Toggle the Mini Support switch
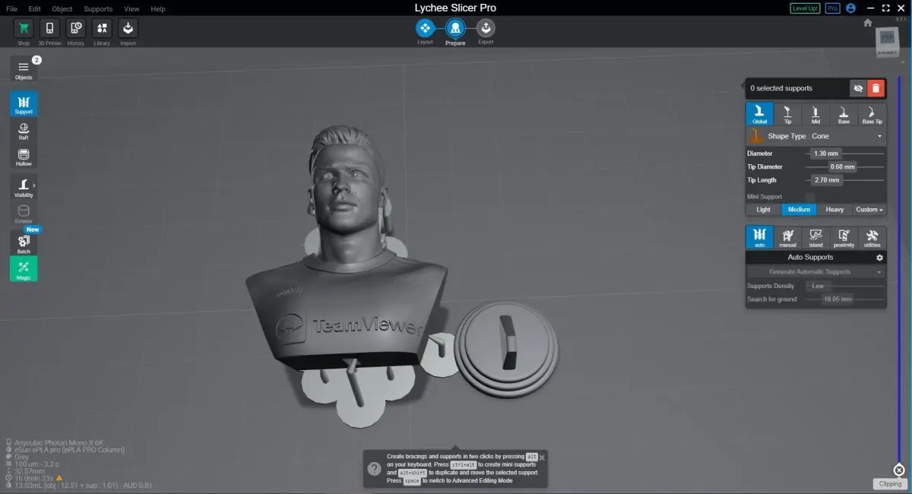The image size is (912, 494). coord(810,197)
